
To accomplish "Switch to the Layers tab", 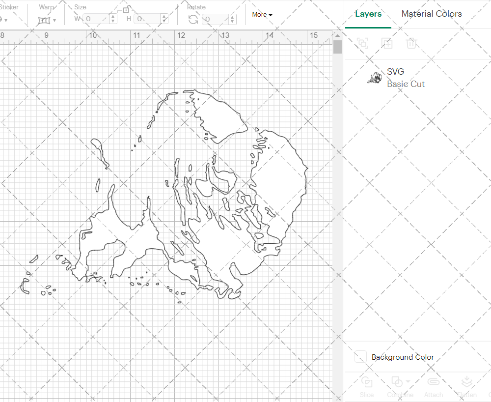I will point(368,14).
